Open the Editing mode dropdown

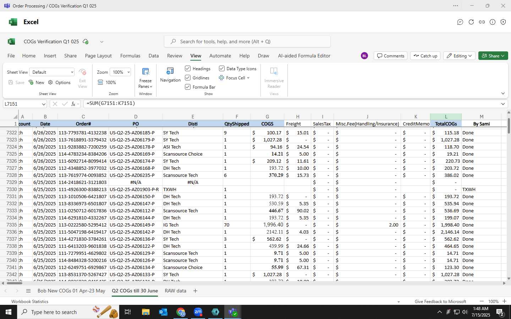tap(459, 56)
